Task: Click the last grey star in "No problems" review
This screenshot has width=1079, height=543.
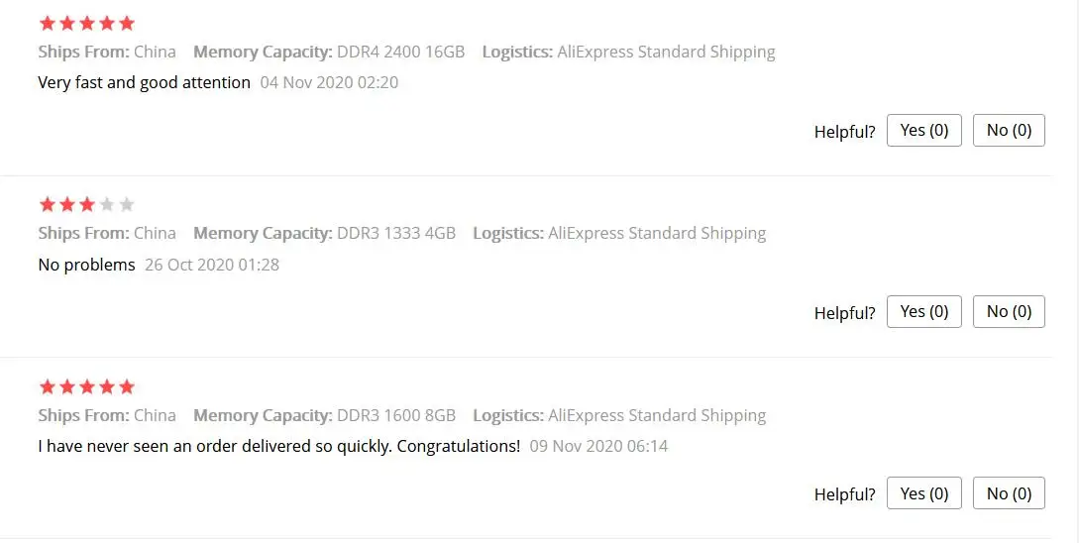Action: (x=126, y=205)
